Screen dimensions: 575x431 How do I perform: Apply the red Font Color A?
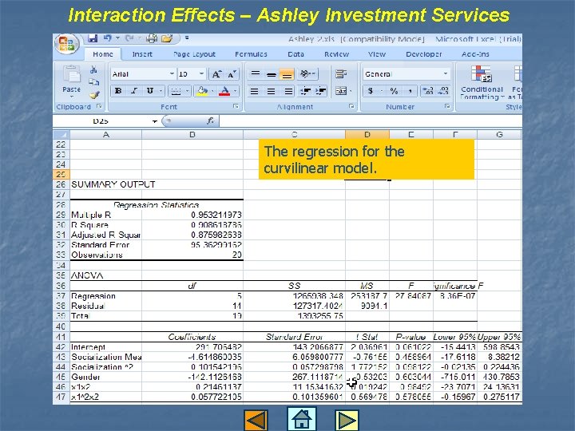point(224,90)
